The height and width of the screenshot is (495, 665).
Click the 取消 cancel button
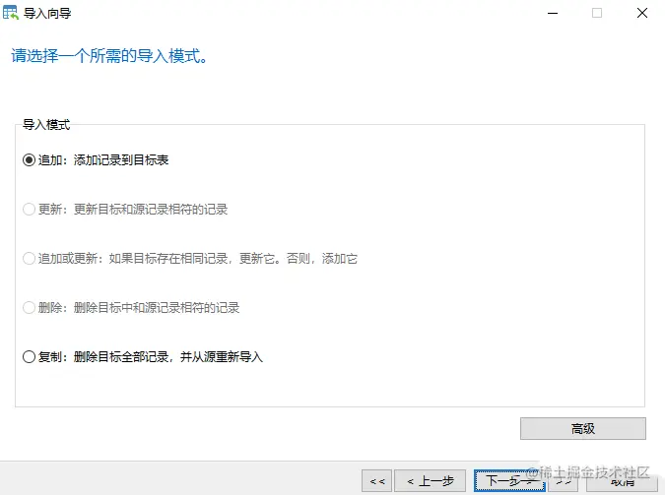622,481
